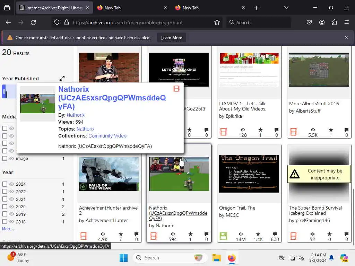
Task: Open the Pocket save icon
Action: (309, 23)
